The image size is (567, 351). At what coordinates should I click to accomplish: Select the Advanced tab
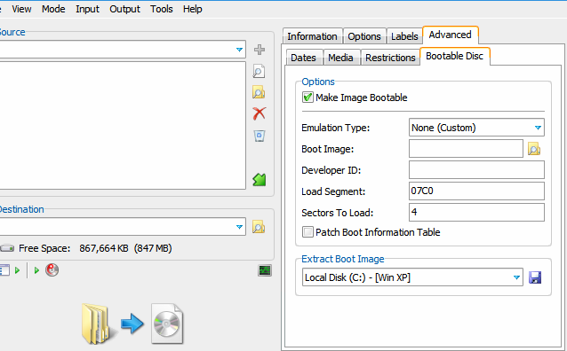tap(451, 35)
